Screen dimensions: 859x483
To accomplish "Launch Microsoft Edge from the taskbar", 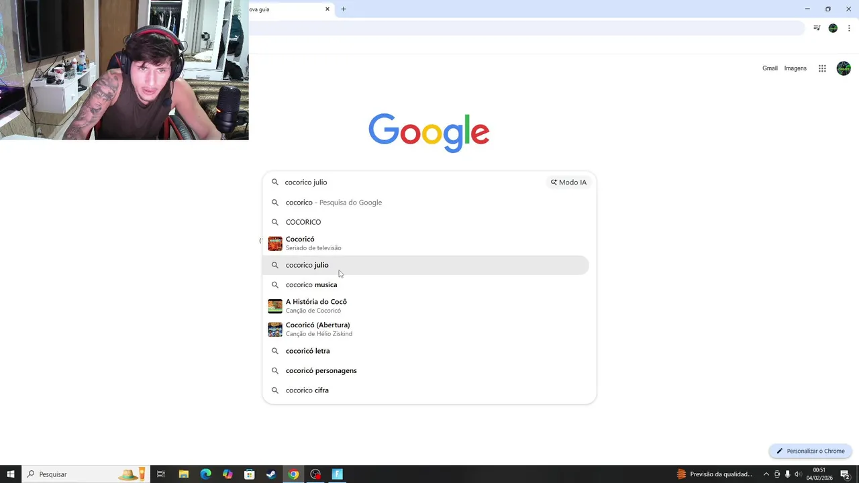I will [x=205, y=474].
